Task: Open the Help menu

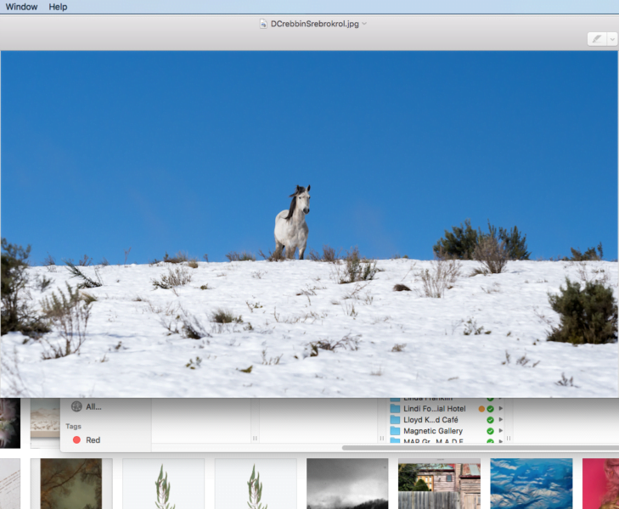Action: [x=58, y=7]
